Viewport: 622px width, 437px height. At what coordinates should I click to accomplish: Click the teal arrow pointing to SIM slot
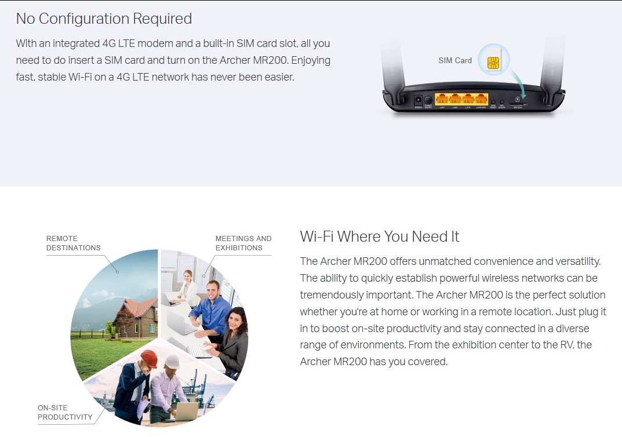tap(518, 83)
